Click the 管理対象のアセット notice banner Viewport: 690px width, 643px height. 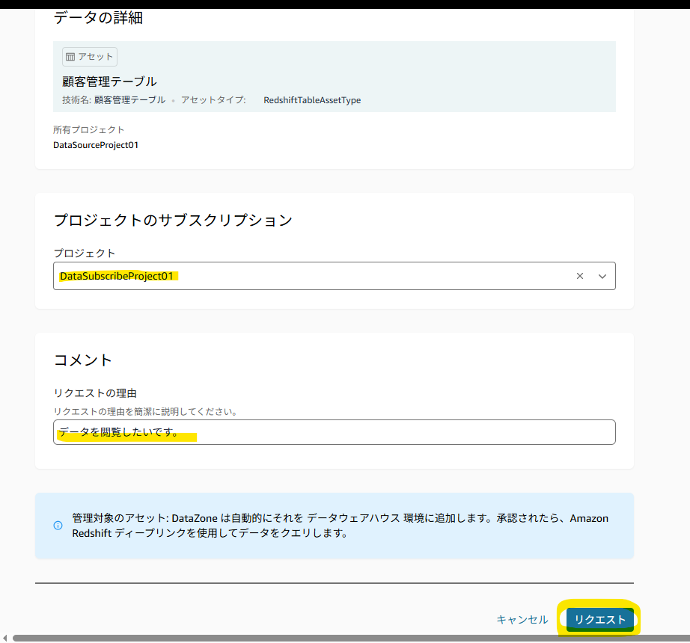333,526
